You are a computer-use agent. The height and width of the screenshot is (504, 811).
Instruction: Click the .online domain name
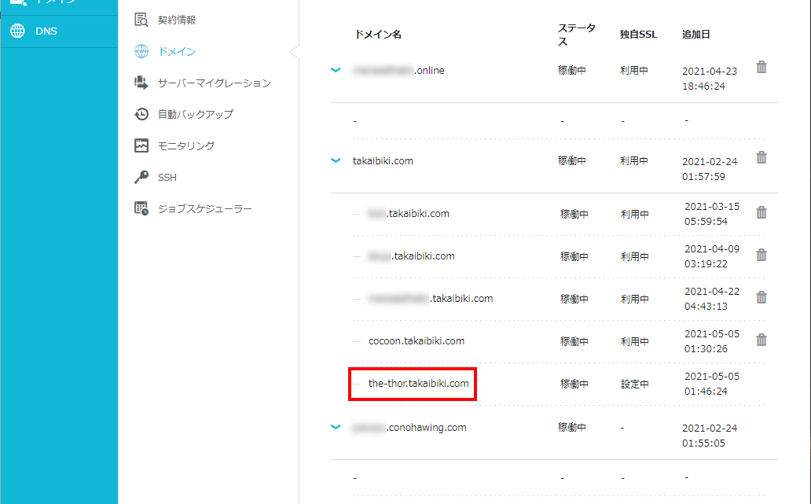point(398,71)
